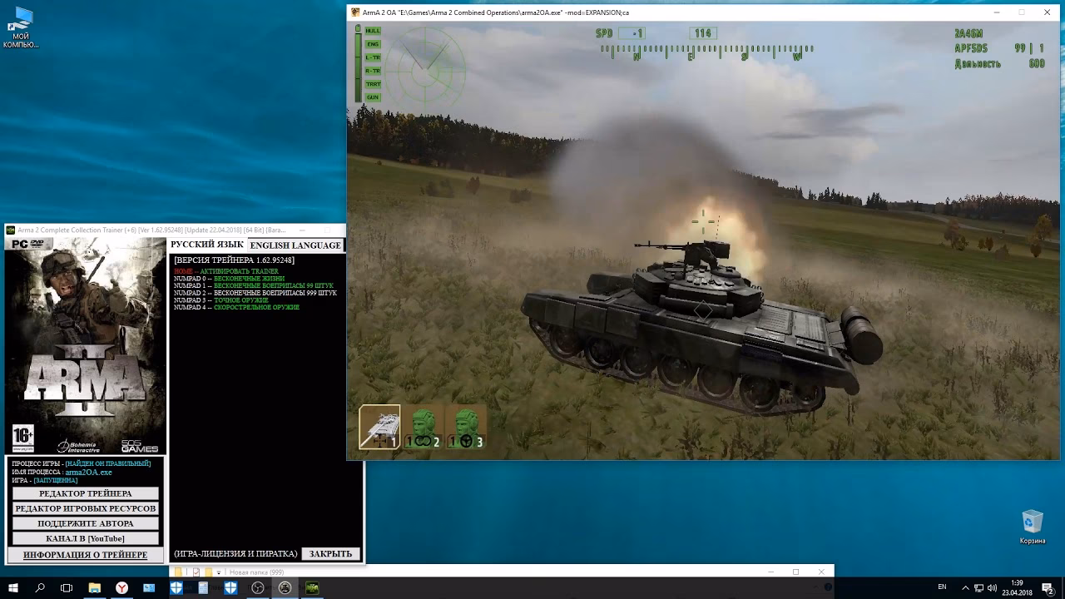Open OBS Studio from the taskbar
Viewport: 1065px width, 599px height.
pos(258,587)
